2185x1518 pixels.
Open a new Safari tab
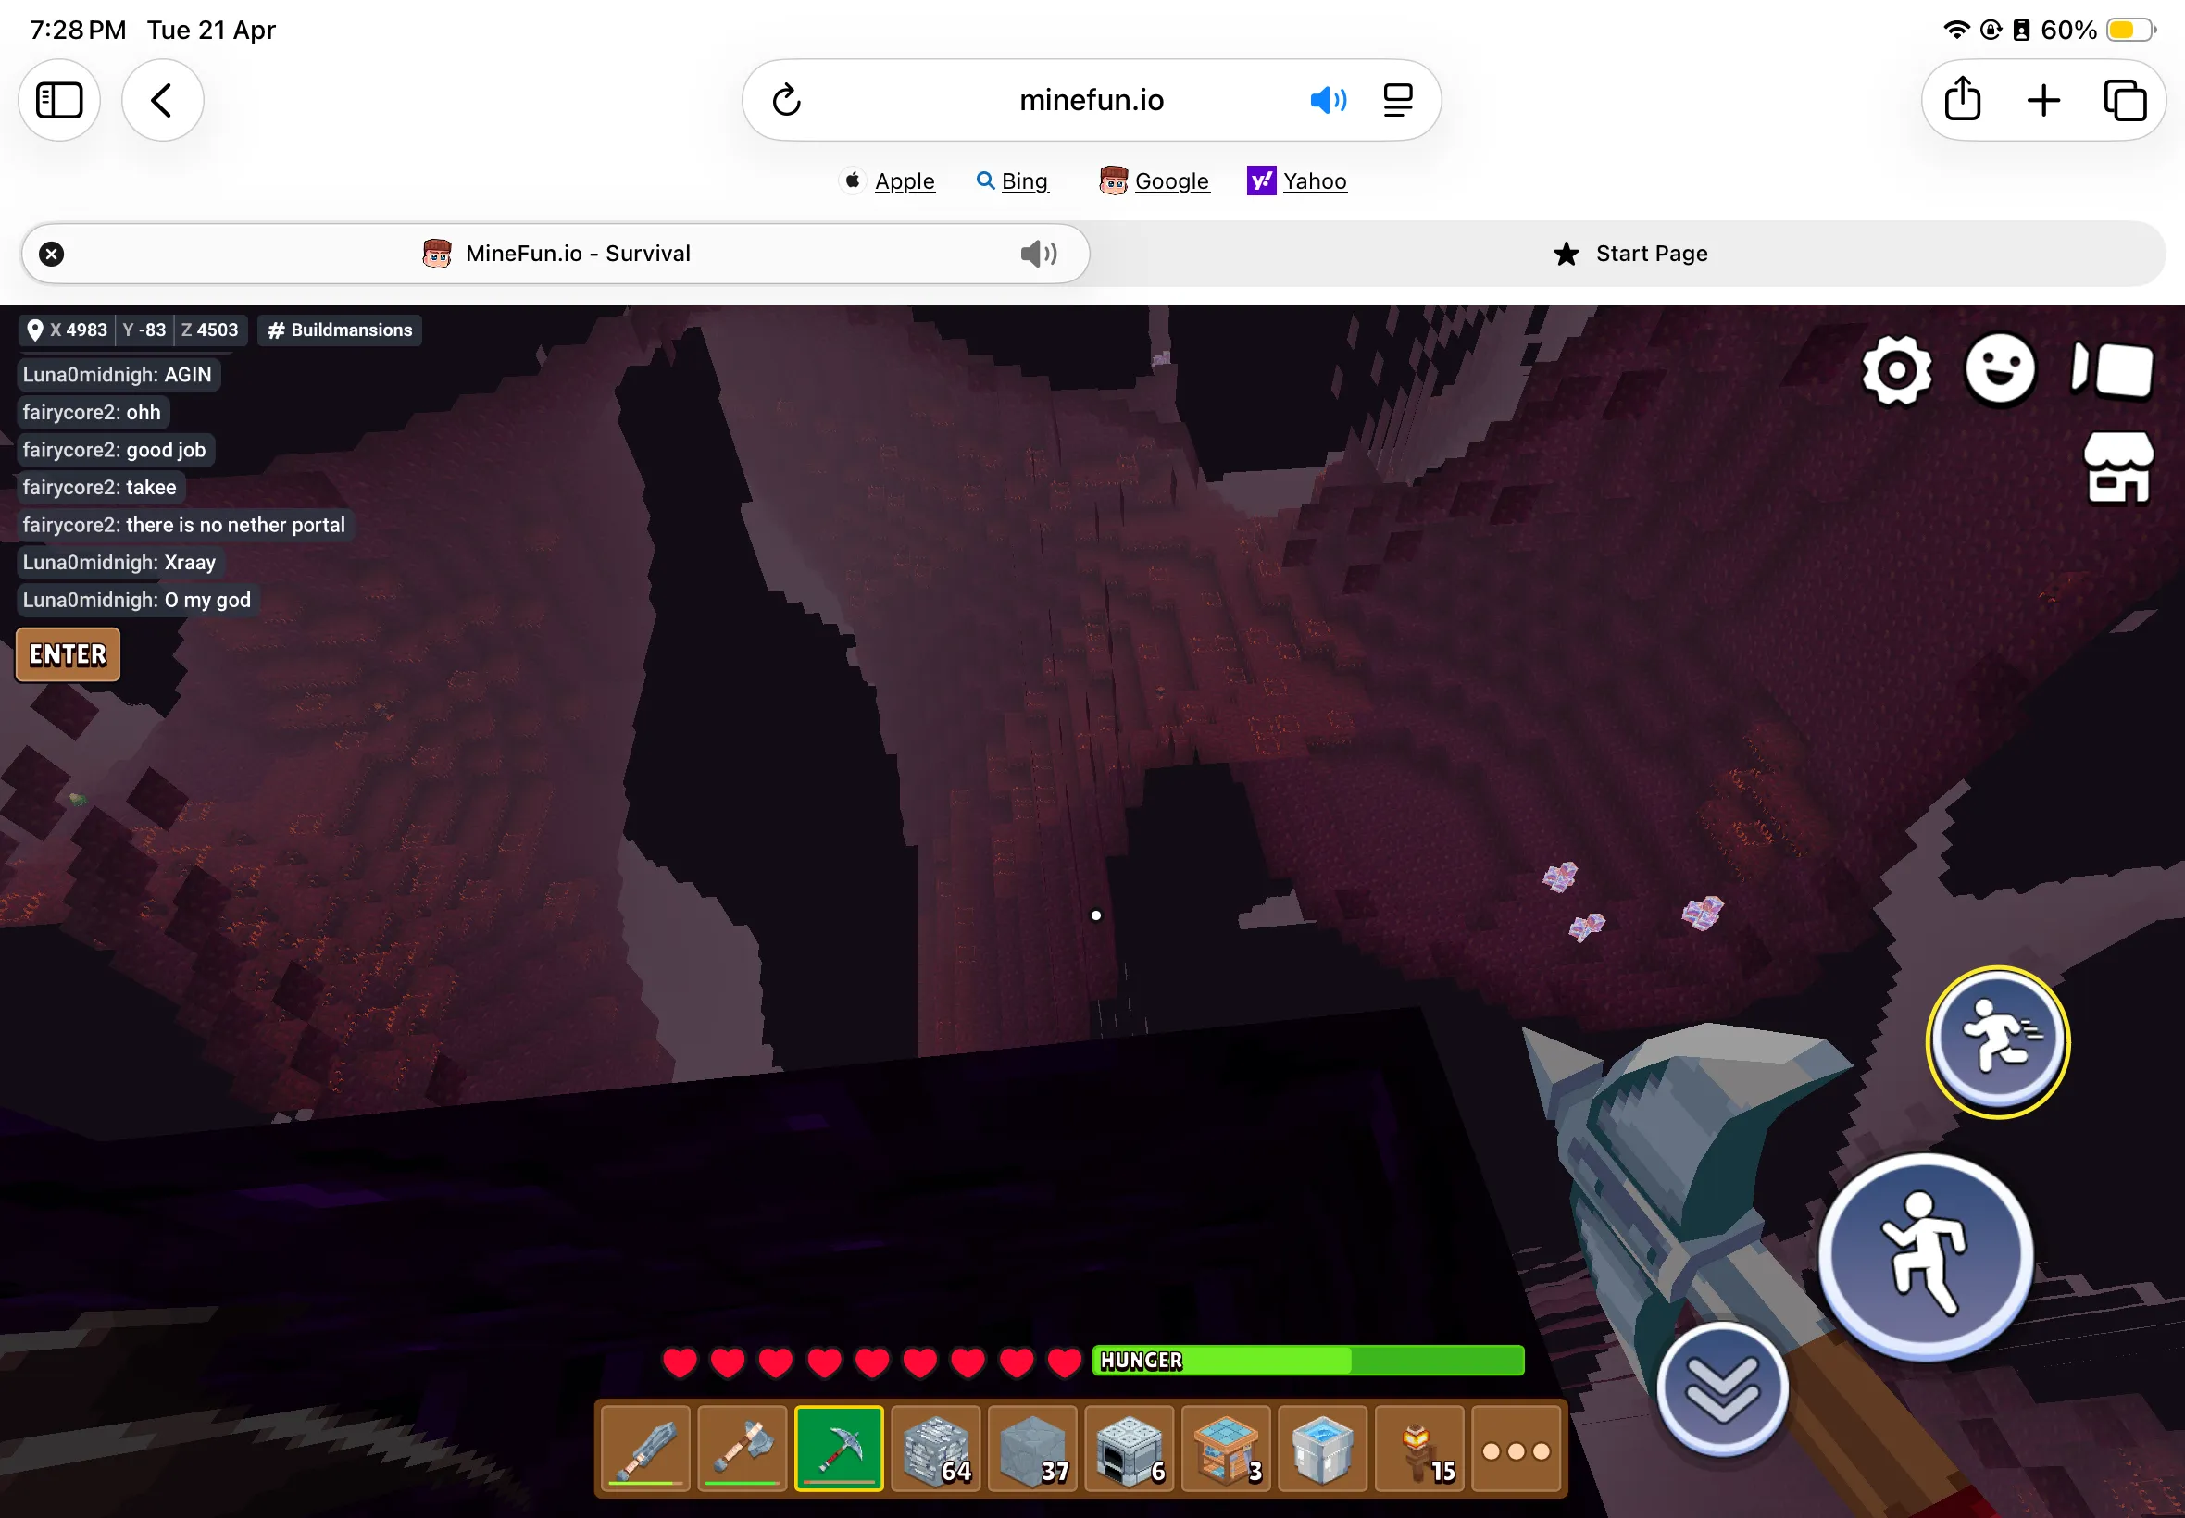[x=2043, y=100]
